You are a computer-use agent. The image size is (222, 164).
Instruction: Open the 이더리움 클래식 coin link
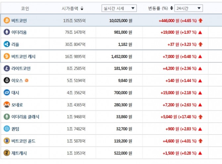[25, 117]
